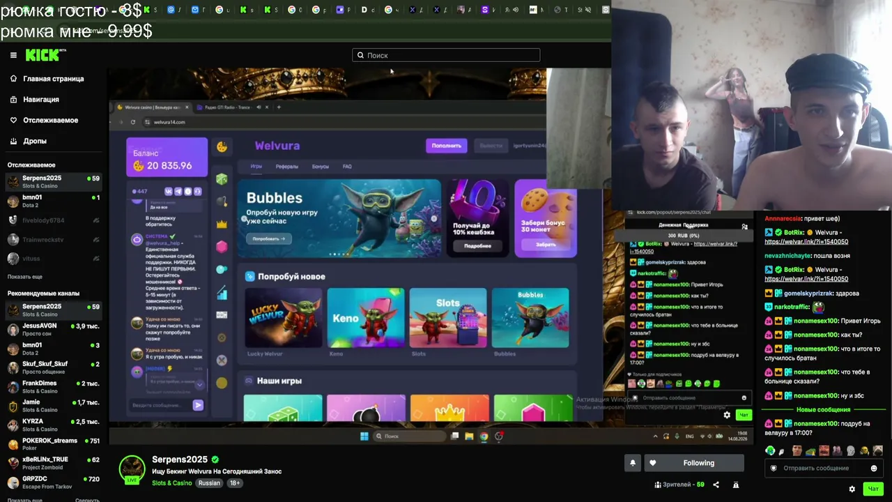
Task: Click the gear icon in the popout chat
Action: pos(727,415)
